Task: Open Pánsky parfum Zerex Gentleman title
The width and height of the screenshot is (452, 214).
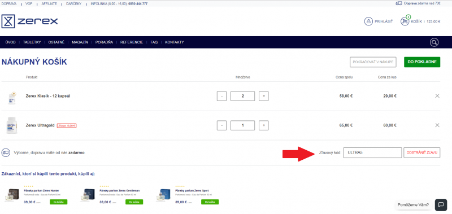Action: (120, 191)
